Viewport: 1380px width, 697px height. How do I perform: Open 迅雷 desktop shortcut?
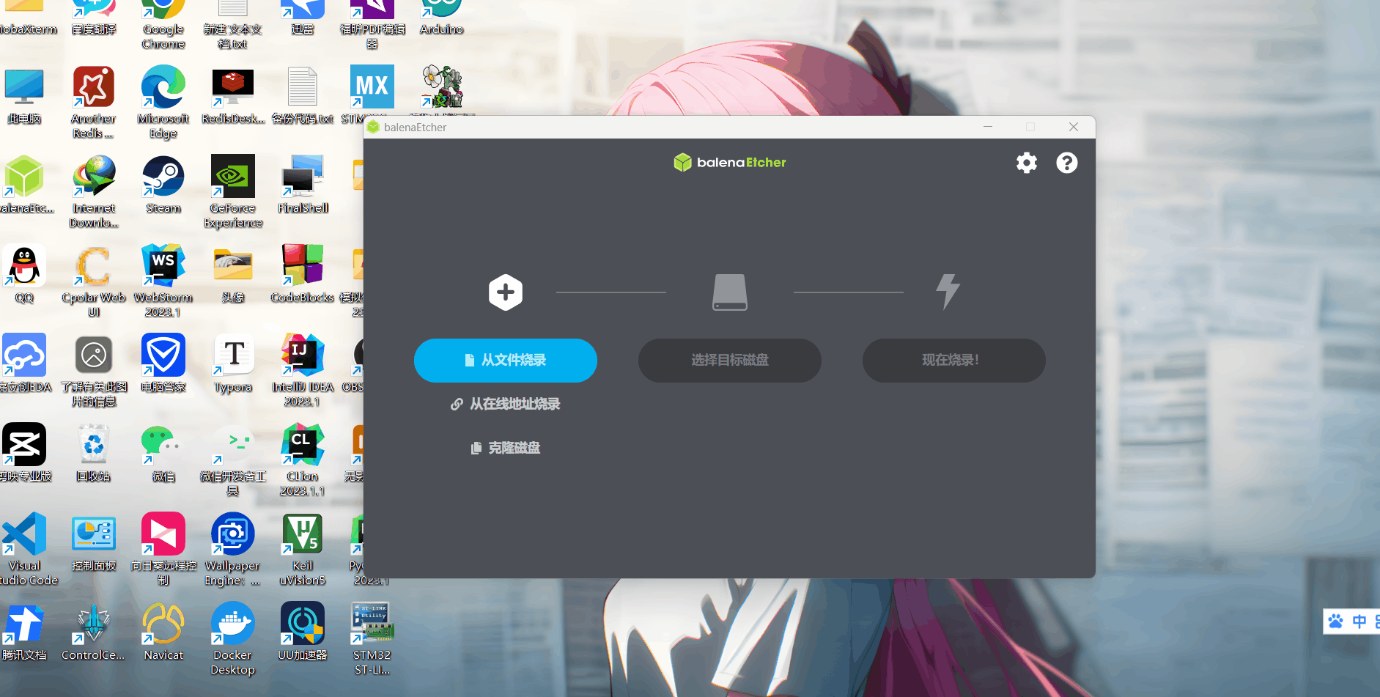[x=303, y=16]
